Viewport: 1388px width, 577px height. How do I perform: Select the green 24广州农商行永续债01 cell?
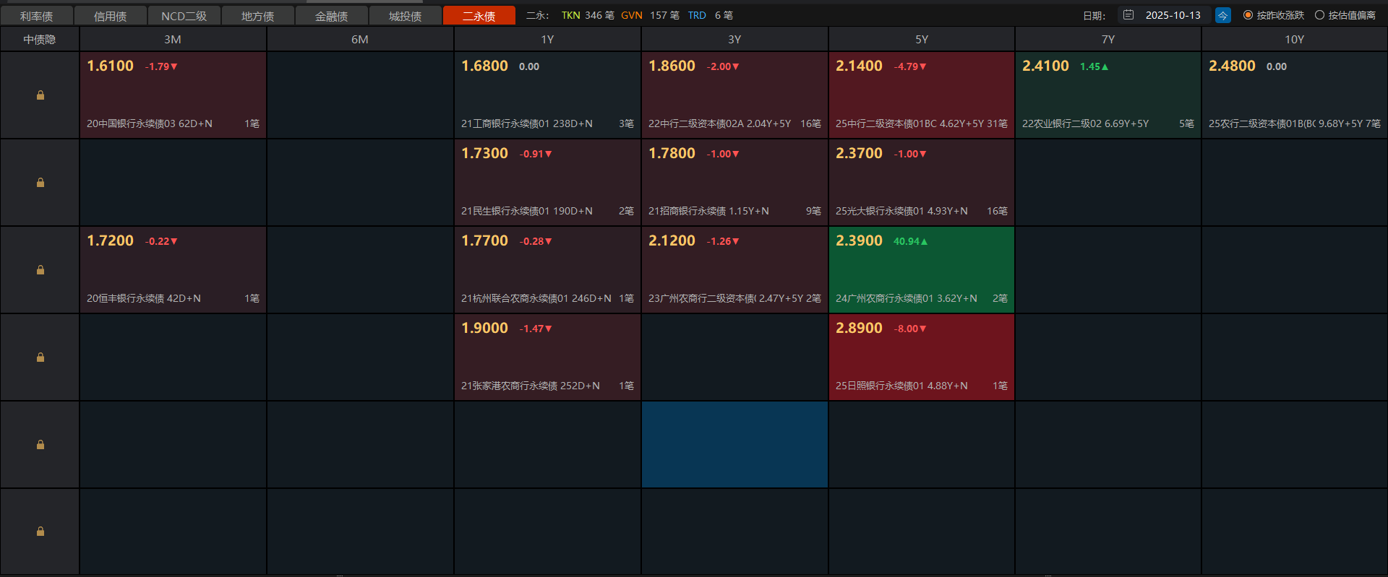pos(921,270)
